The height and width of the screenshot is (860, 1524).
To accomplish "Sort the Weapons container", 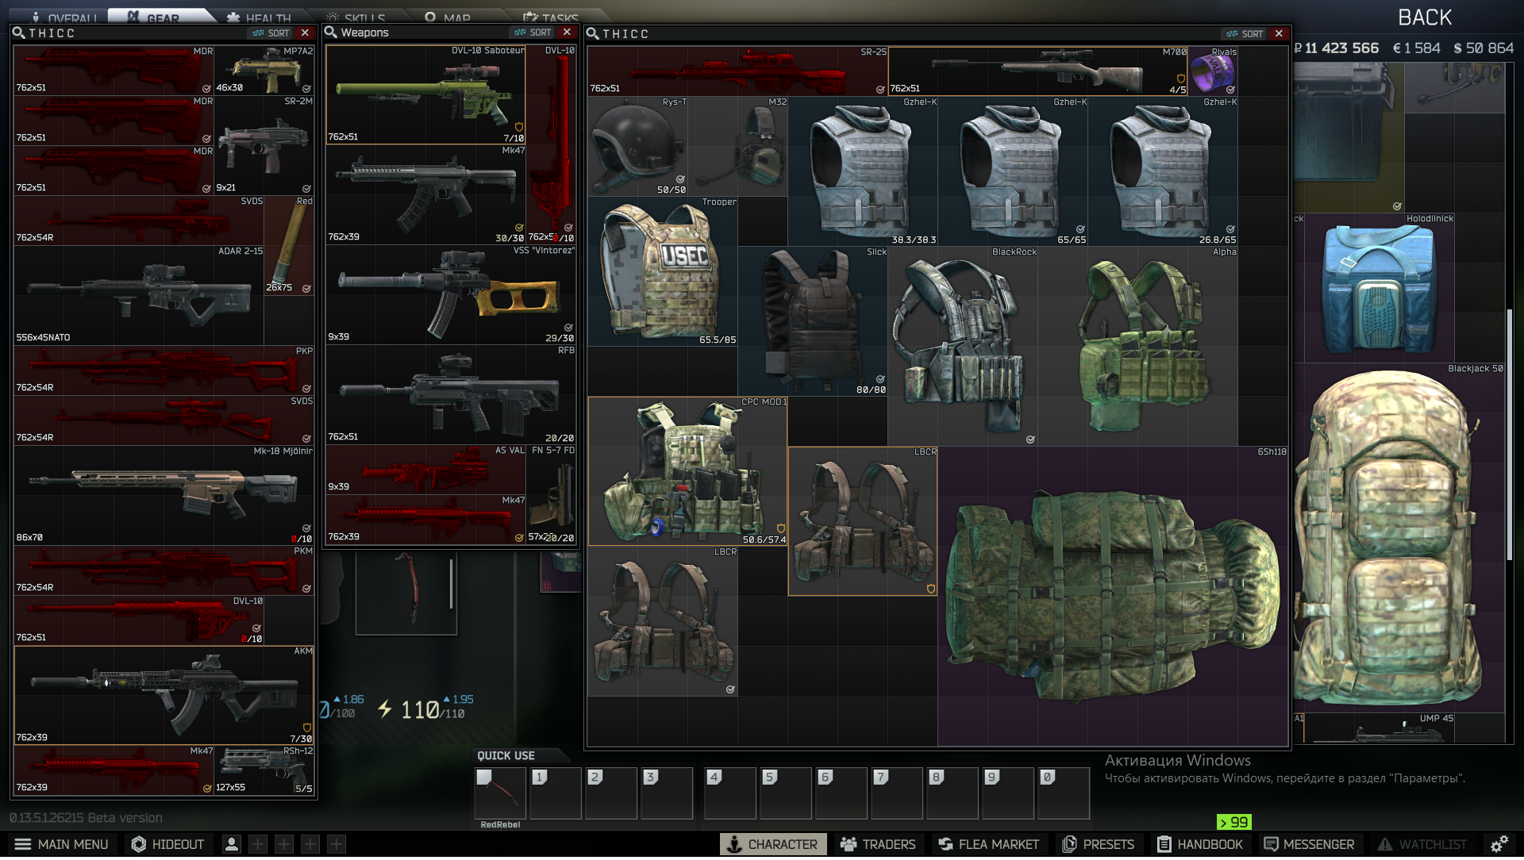I will [x=533, y=33].
